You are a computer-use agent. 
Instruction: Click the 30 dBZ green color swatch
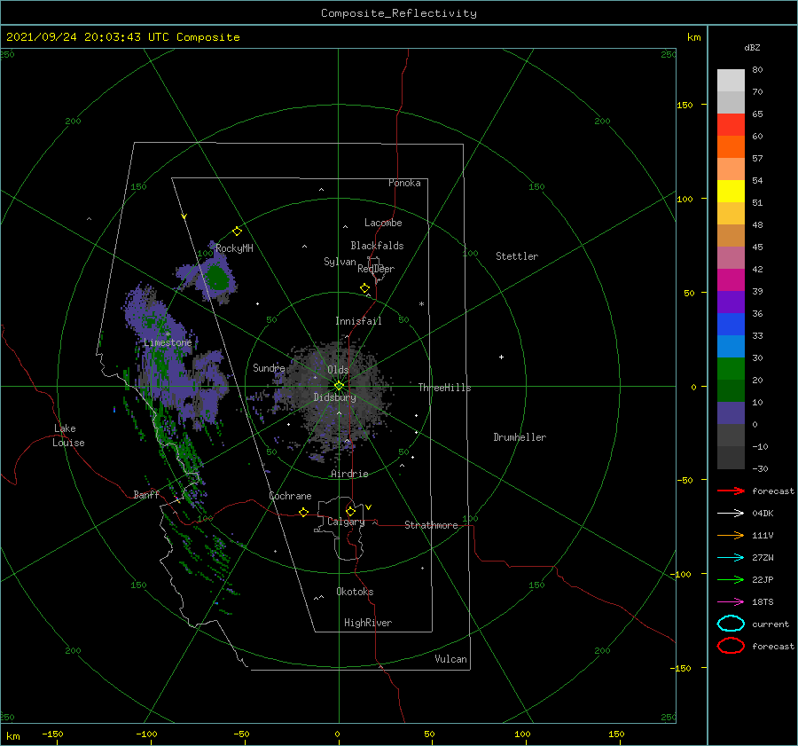(x=731, y=369)
